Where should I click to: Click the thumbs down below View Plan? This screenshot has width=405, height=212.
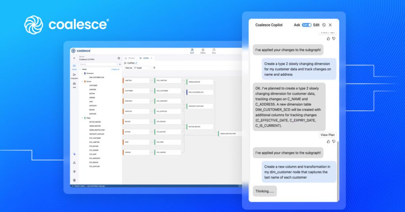tap(333, 141)
